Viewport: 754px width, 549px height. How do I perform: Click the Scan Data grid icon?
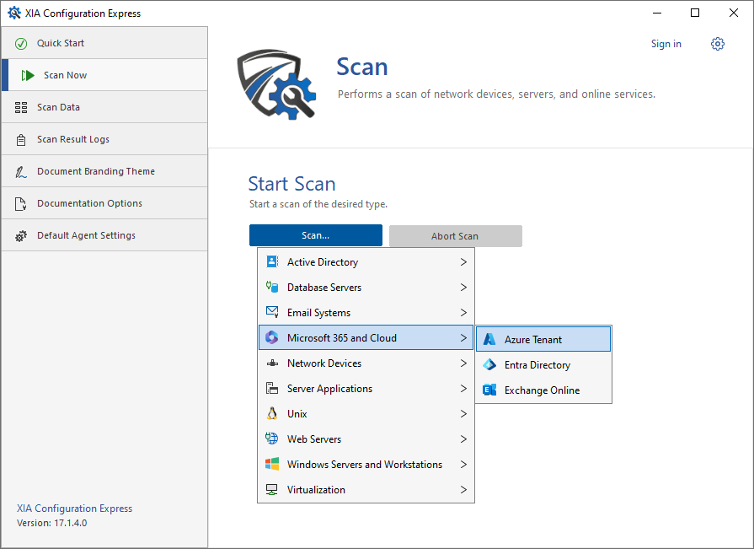point(21,107)
